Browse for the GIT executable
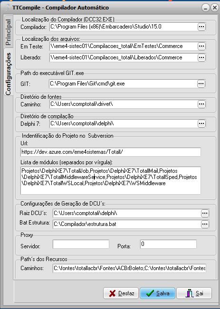The image size is (220, 309). coord(201,84)
